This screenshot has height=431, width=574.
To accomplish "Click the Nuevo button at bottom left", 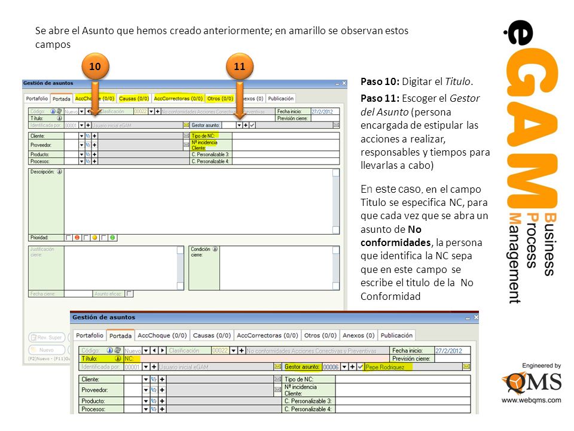I will [x=47, y=350].
